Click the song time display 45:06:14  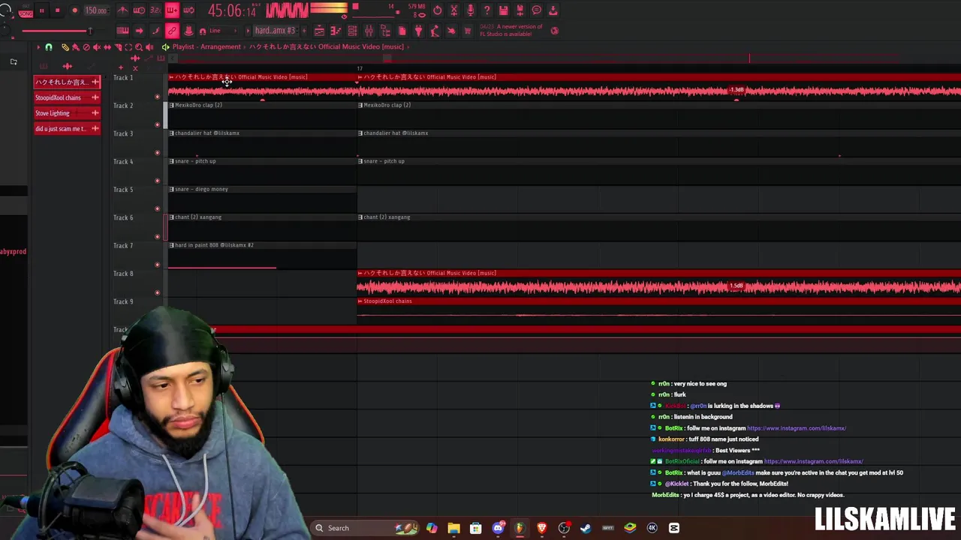click(233, 11)
